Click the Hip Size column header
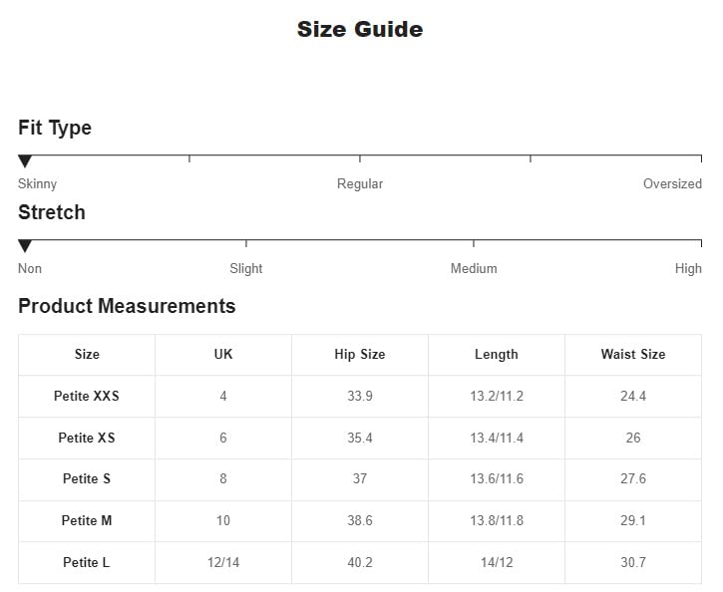The image size is (723, 592). click(360, 355)
